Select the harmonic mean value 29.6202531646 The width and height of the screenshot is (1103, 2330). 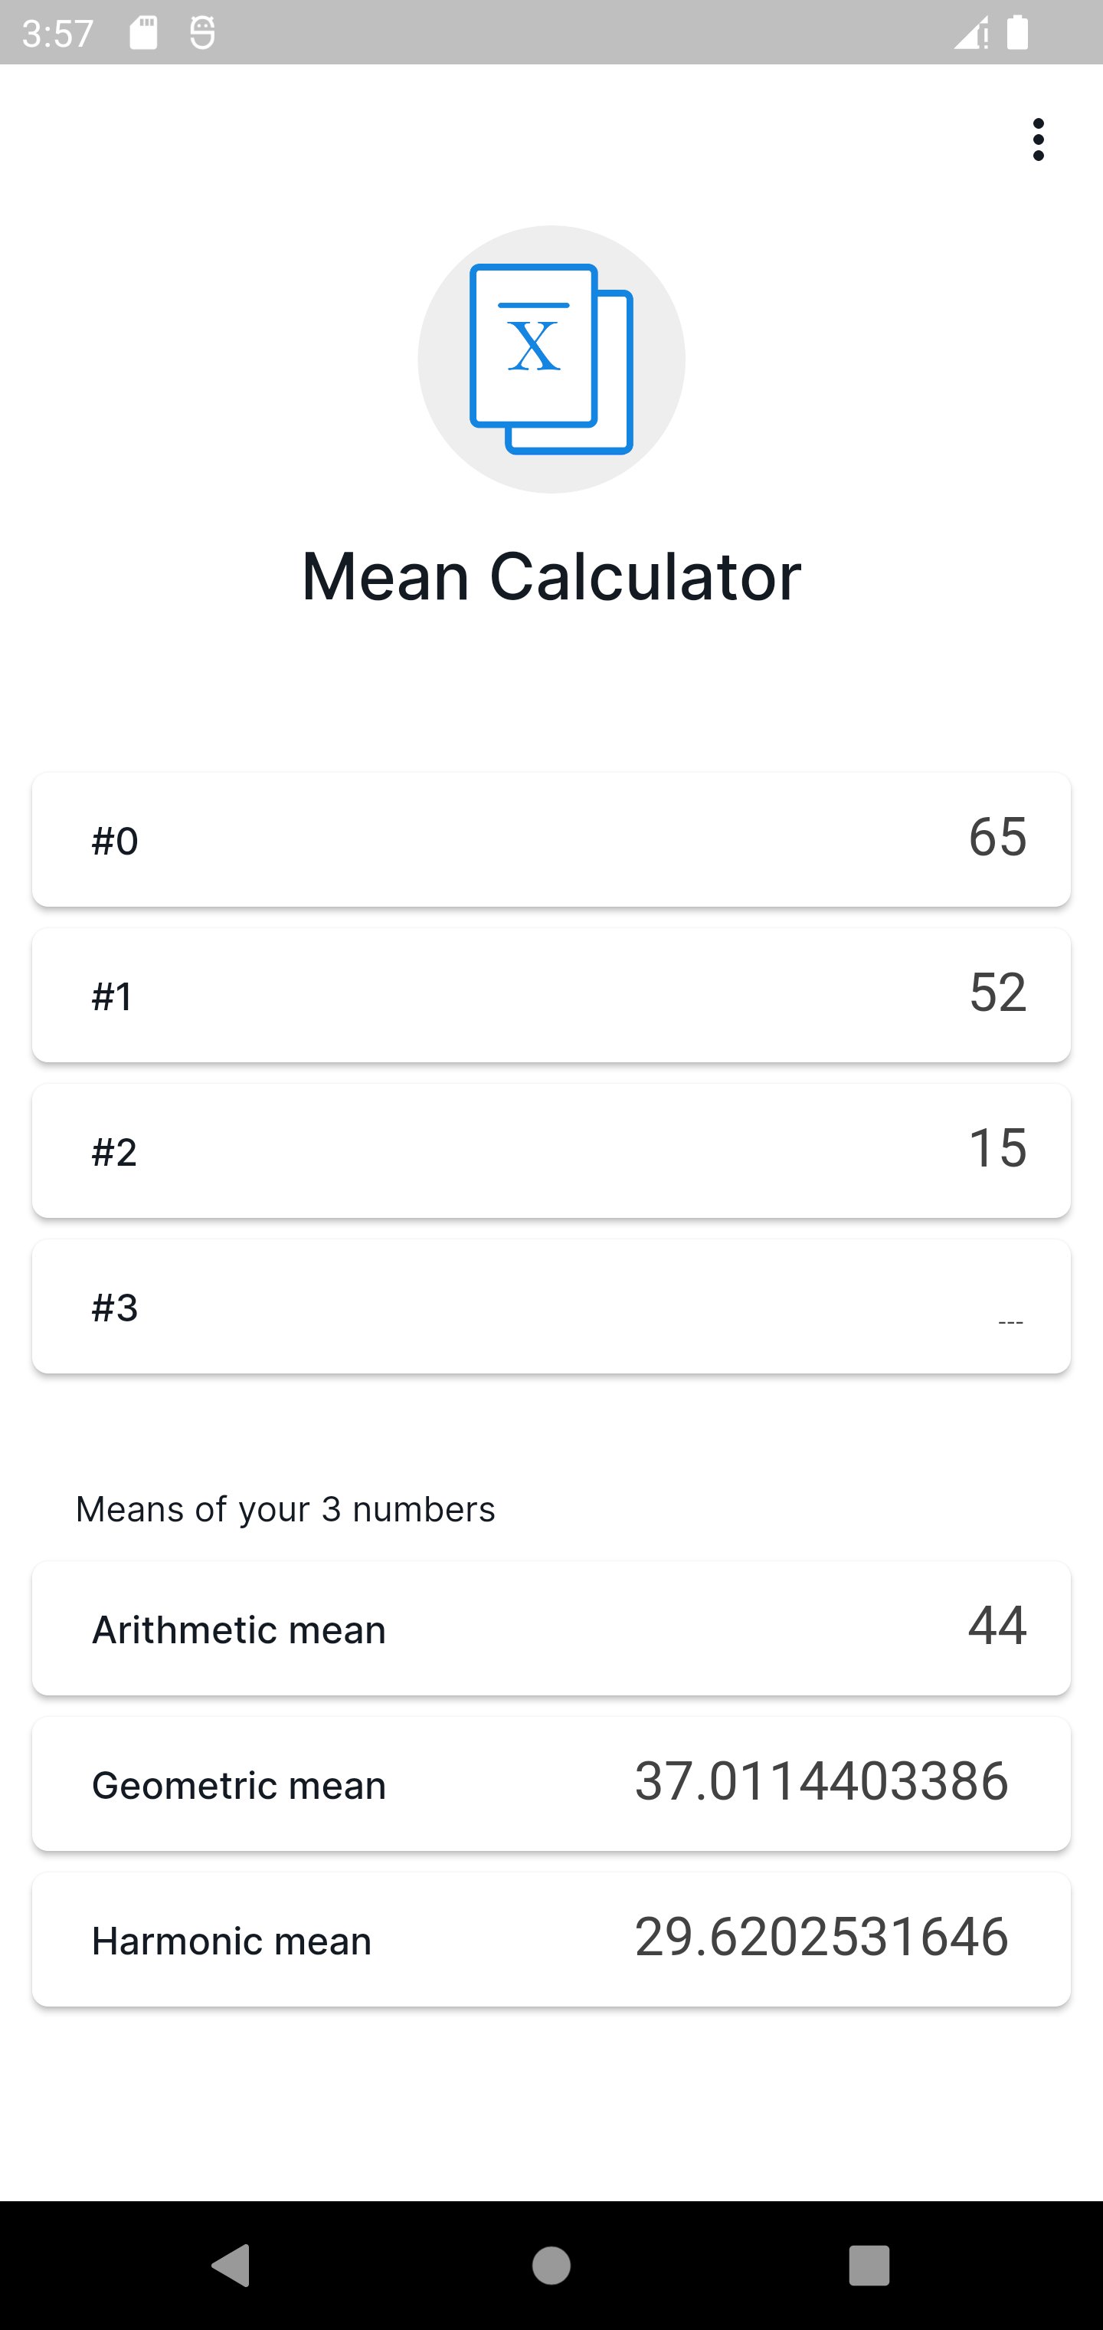[x=821, y=1937]
